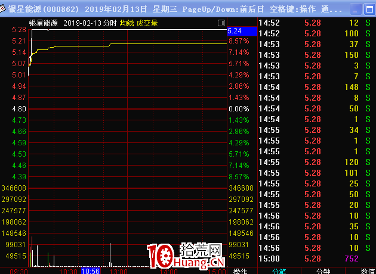Click the 14:00 time axis label
The image size is (376, 274).
pos(168,272)
